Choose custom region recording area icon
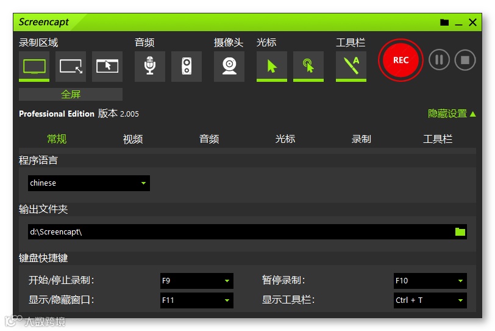The image size is (495, 331). tap(71, 67)
